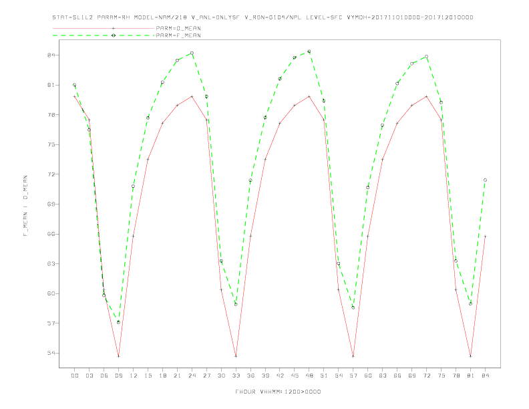
Task: Click the vertical y-axis title F_MEAN | O_MEAN
Action: coord(25,206)
